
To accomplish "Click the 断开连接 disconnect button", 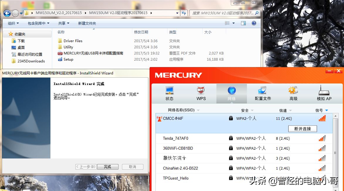I will (302, 129).
